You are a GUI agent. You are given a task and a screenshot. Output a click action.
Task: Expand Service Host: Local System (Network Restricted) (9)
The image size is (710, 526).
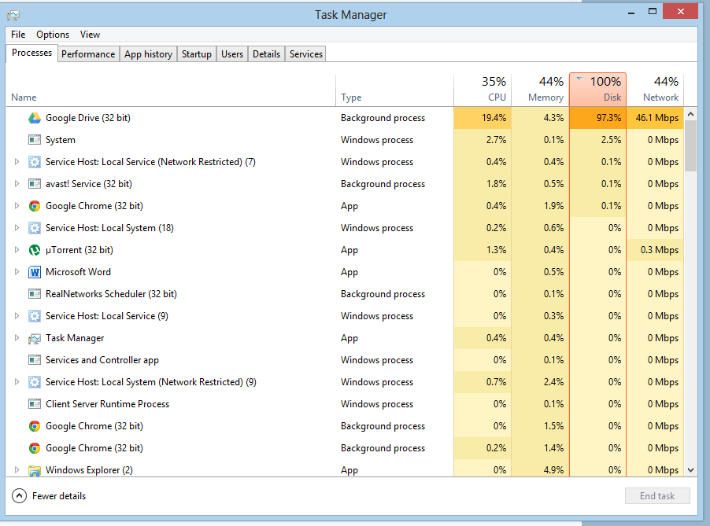(17, 382)
